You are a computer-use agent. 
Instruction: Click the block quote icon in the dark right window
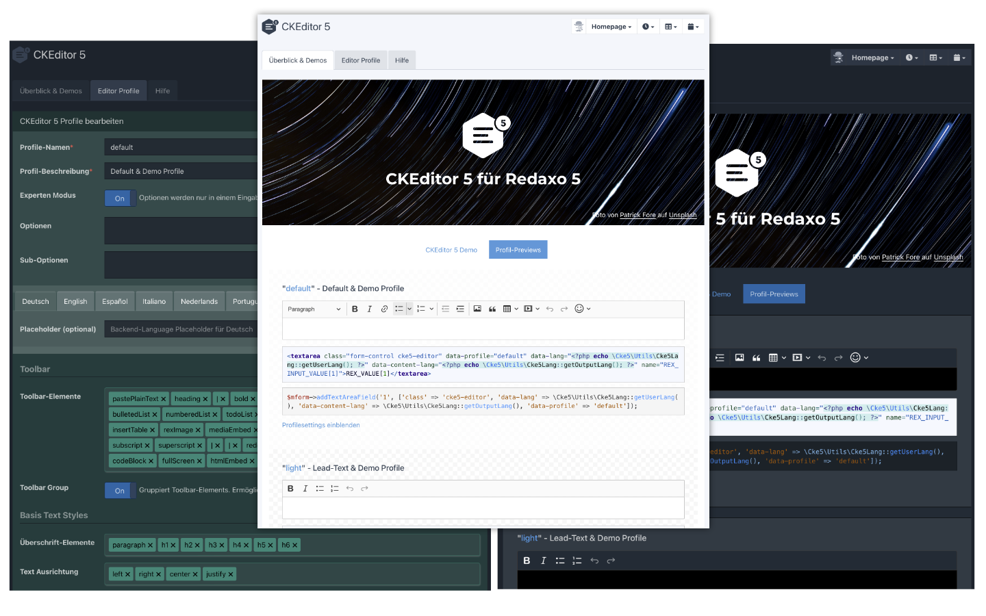pos(757,358)
